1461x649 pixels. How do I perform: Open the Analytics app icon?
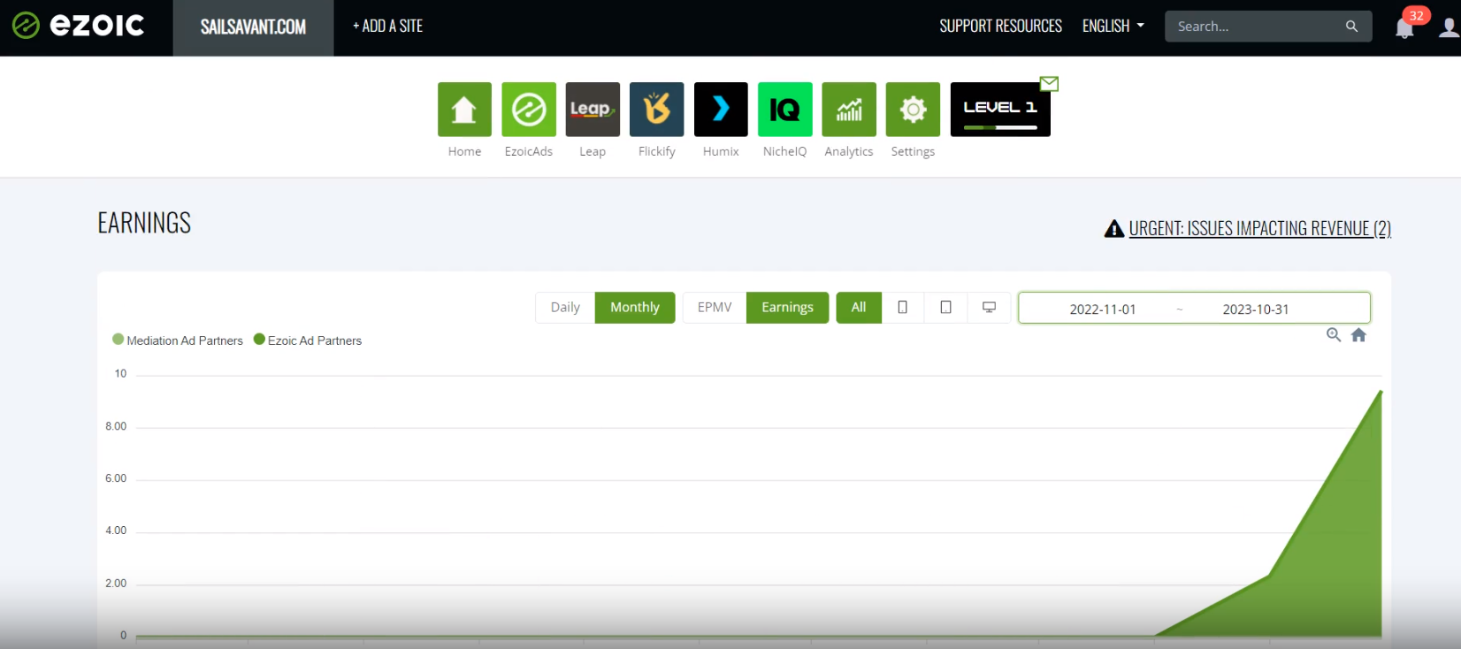click(x=849, y=110)
